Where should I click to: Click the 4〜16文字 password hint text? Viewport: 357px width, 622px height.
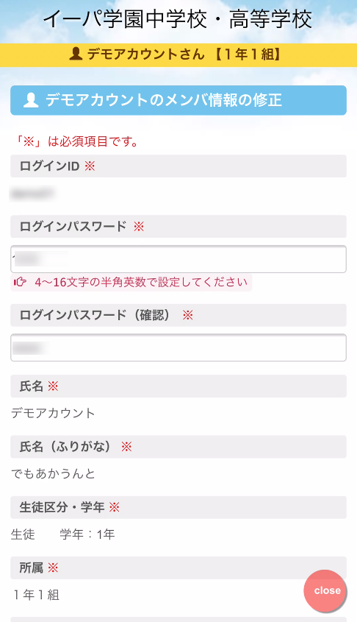(x=141, y=282)
